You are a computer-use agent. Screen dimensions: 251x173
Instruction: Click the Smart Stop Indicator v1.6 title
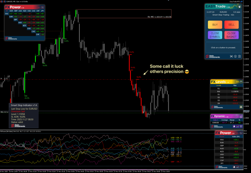(24, 105)
